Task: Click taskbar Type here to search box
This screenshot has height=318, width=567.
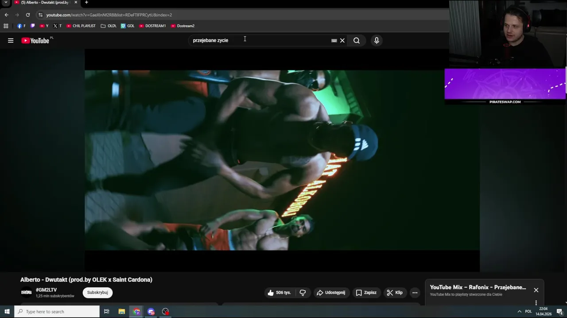Action: tap(57, 312)
